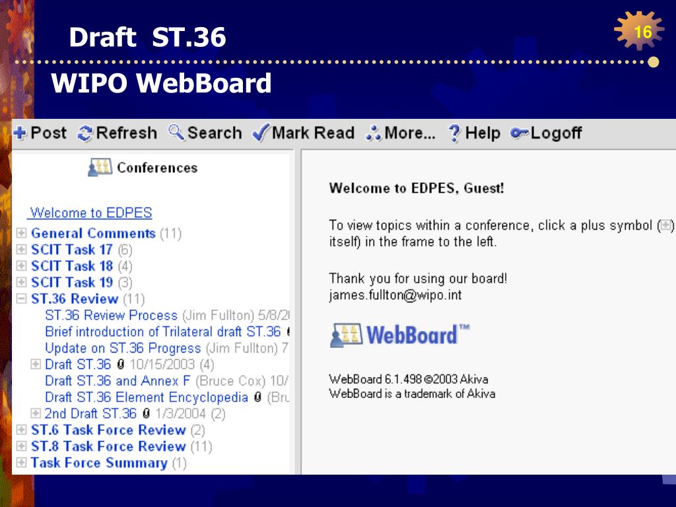
Task: Click 'WebBoard is a trademark of Akiva' text
Action: pos(412,393)
